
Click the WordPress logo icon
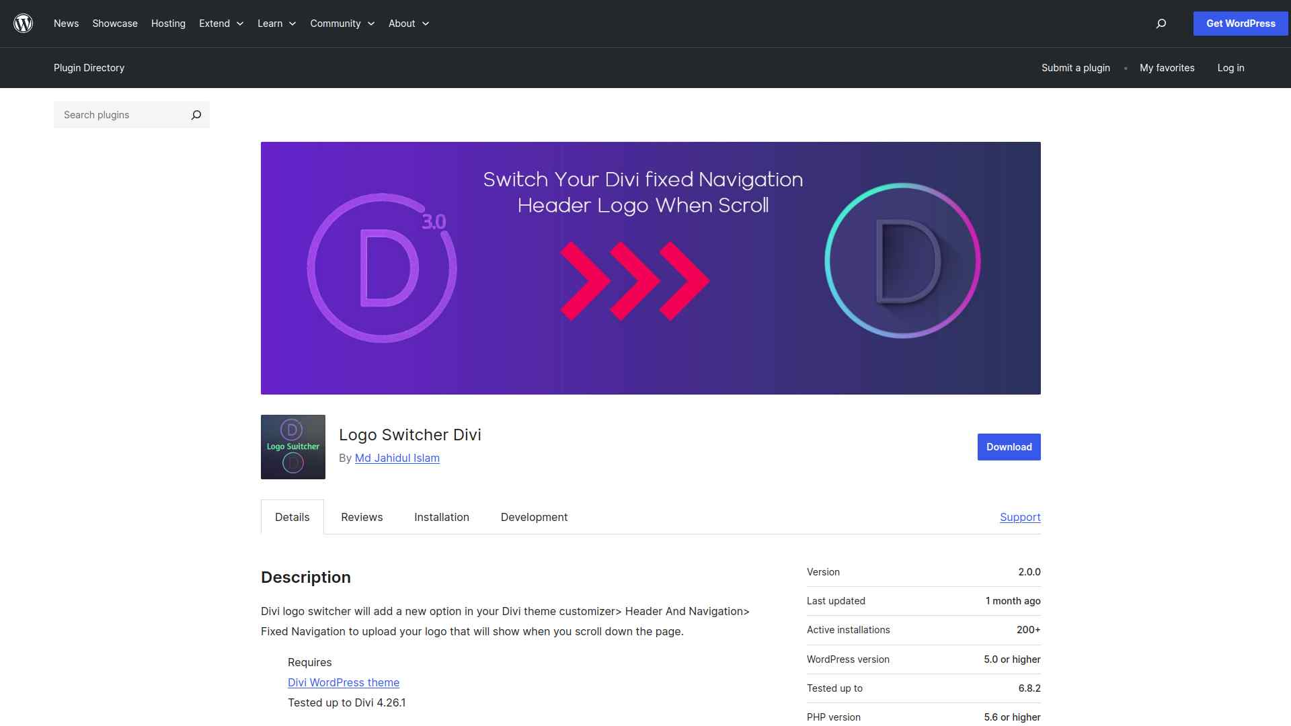(24, 24)
